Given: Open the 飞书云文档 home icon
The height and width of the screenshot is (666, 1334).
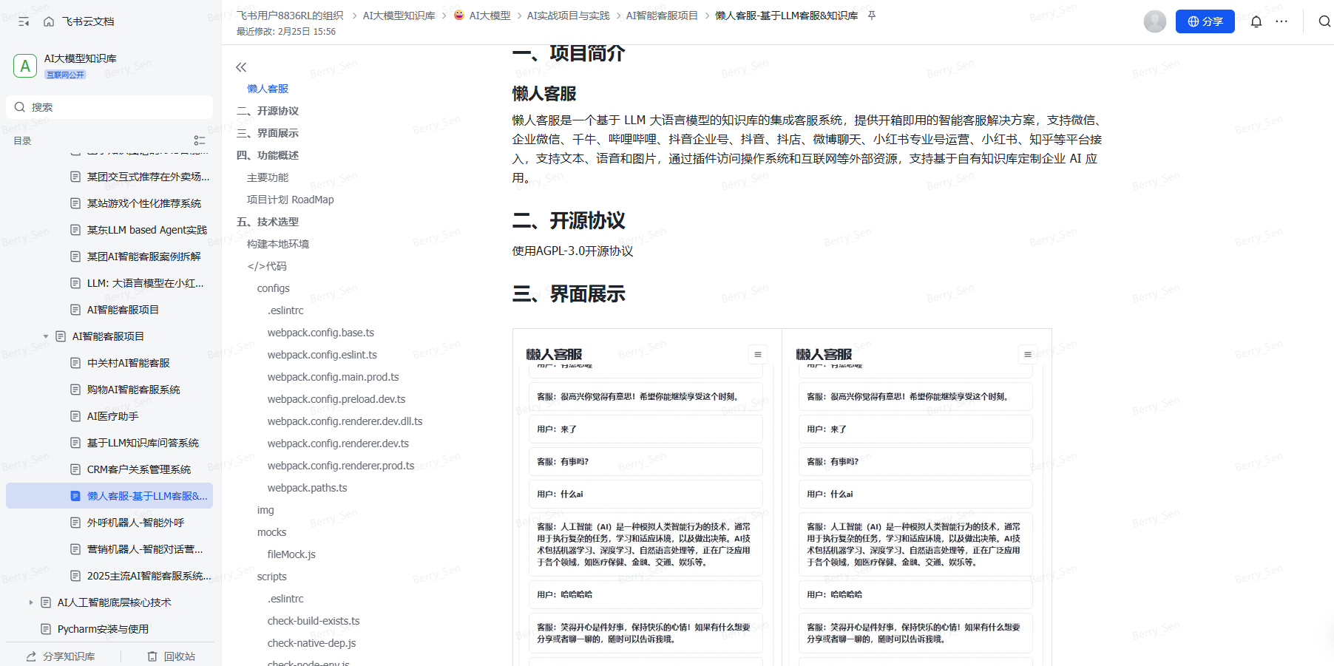Looking at the screenshot, I should 49,21.
